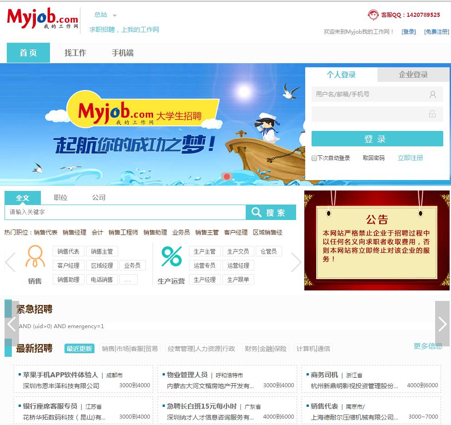Image resolution: width=451 pixels, height=425 pixels.
Task: Click the customer service QQ mascot icon
Action: pyautogui.click(x=373, y=15)
